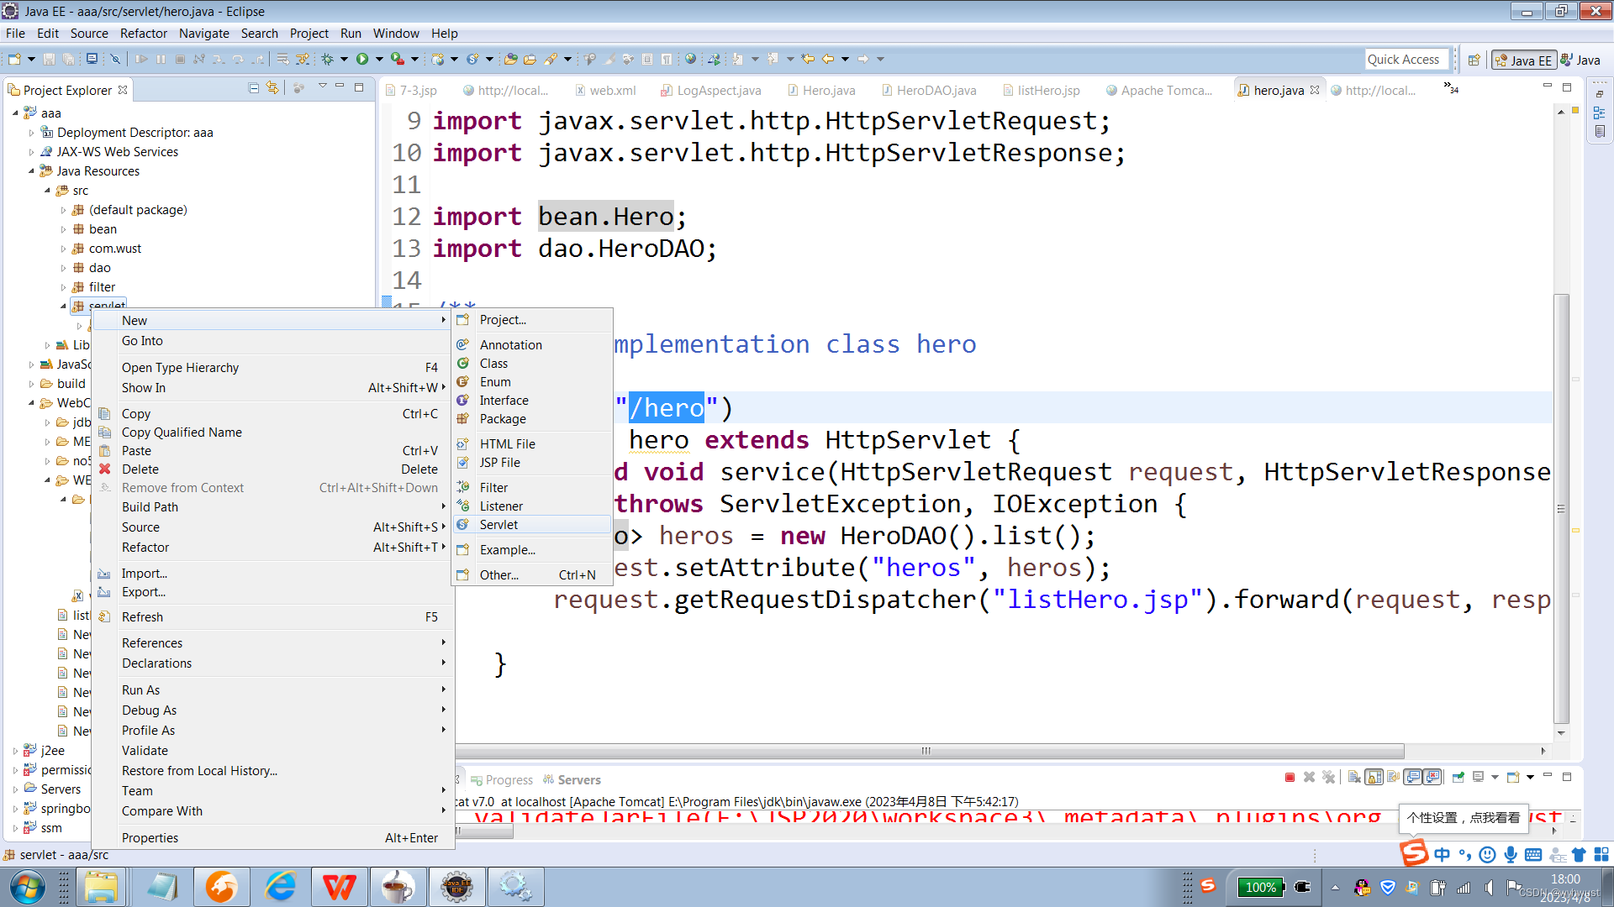The width and height of the screenshot is (1614, 907).
Task: Run the application with the green Run icon
Action: pyautogui.click(x=363, y=59)
